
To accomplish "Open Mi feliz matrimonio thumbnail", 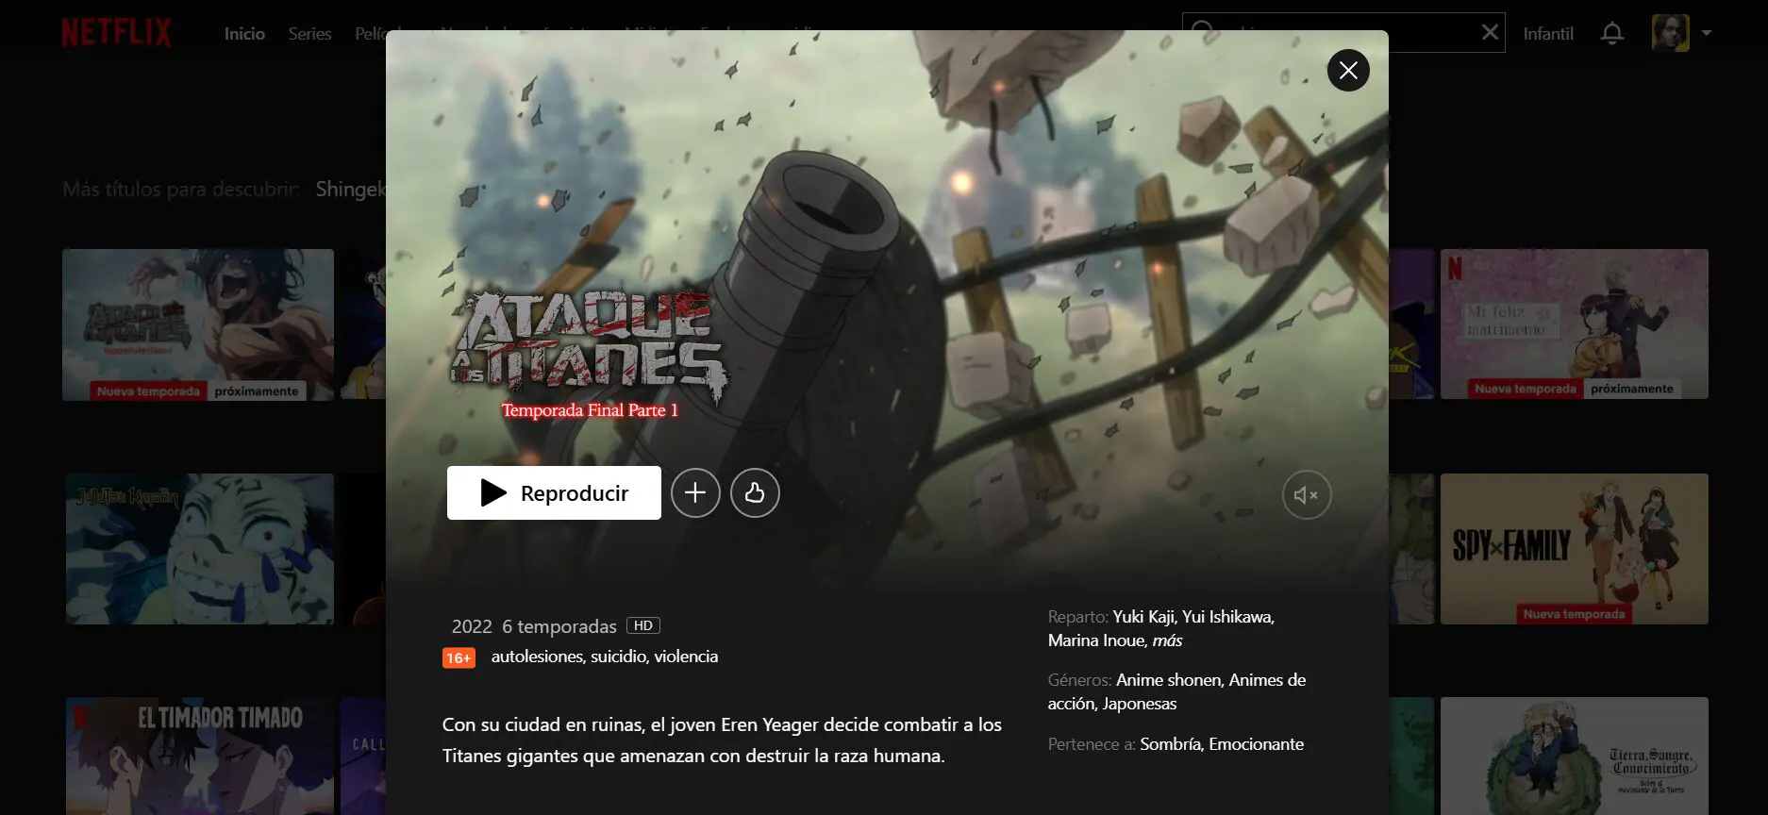I will click(1574, 324).
